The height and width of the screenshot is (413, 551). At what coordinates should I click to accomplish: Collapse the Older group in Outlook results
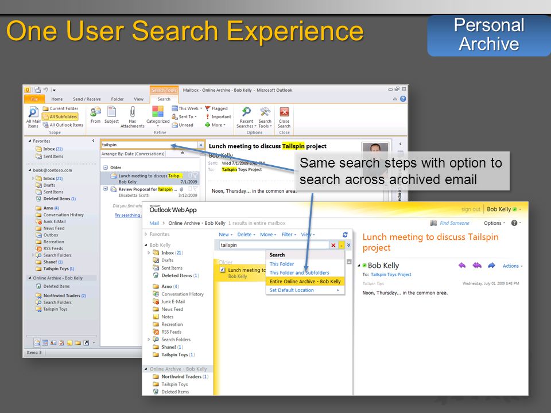[106, 167]
